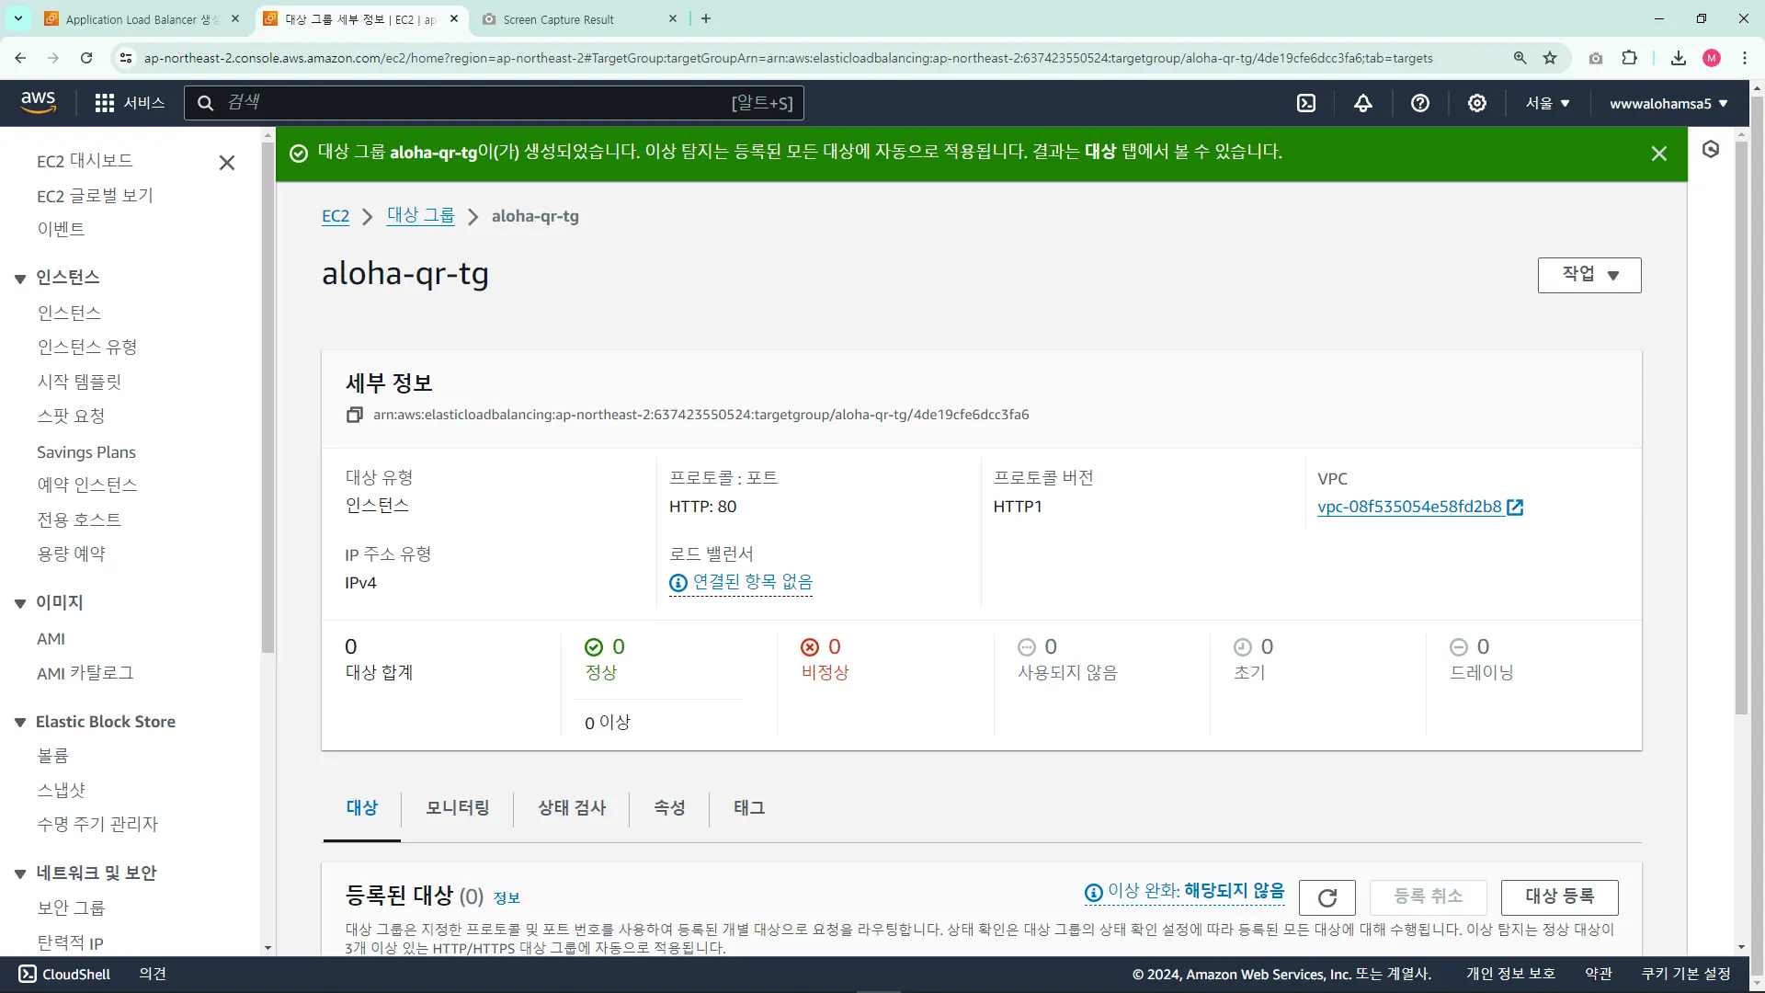Open the notifications bell icon
Image resolution: width=1765 pixels, height=993 pixels.
click(1363, 103)
